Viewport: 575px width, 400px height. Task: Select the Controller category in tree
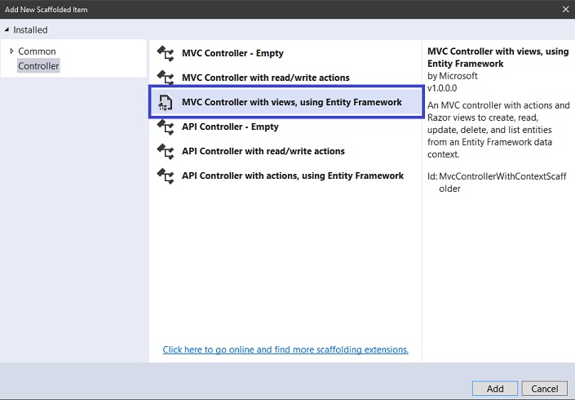pos(38,66)
